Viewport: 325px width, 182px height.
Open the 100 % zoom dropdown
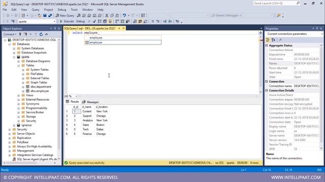pos(76,96)
